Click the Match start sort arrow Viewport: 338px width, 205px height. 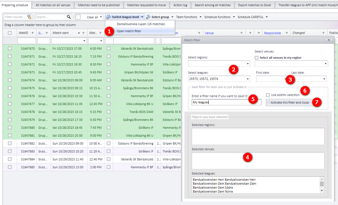79,33
